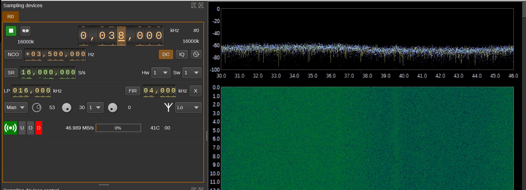Select the R0 device tab

coord(11,17)
